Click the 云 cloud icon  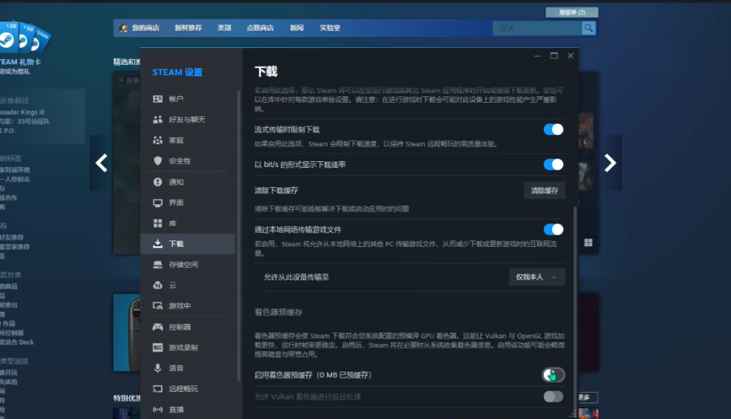[x=158, y=286]
